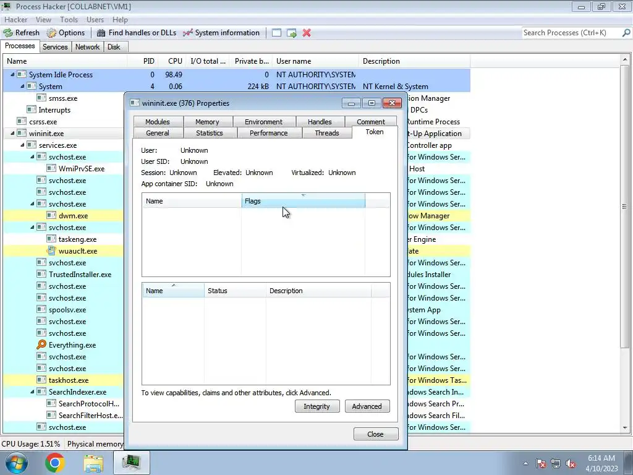Click the muted volume tray icon
The height and width of the screenshot is (475, 633).
[x=571, y=463]
